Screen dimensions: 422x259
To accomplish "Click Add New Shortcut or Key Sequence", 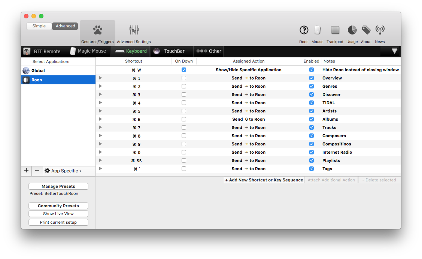I will pos(264,180).
